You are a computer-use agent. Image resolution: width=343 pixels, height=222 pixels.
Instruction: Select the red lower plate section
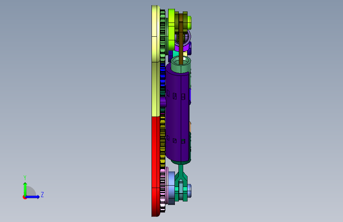[x=155, y=166]
